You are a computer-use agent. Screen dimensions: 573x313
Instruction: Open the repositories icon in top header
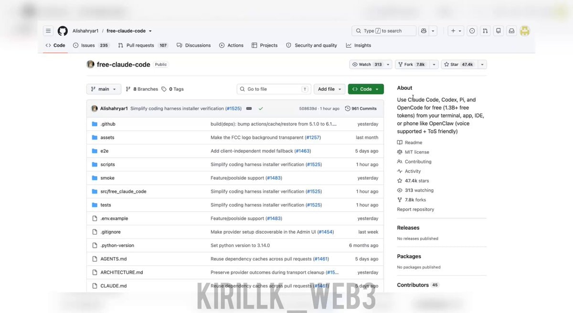499,31
